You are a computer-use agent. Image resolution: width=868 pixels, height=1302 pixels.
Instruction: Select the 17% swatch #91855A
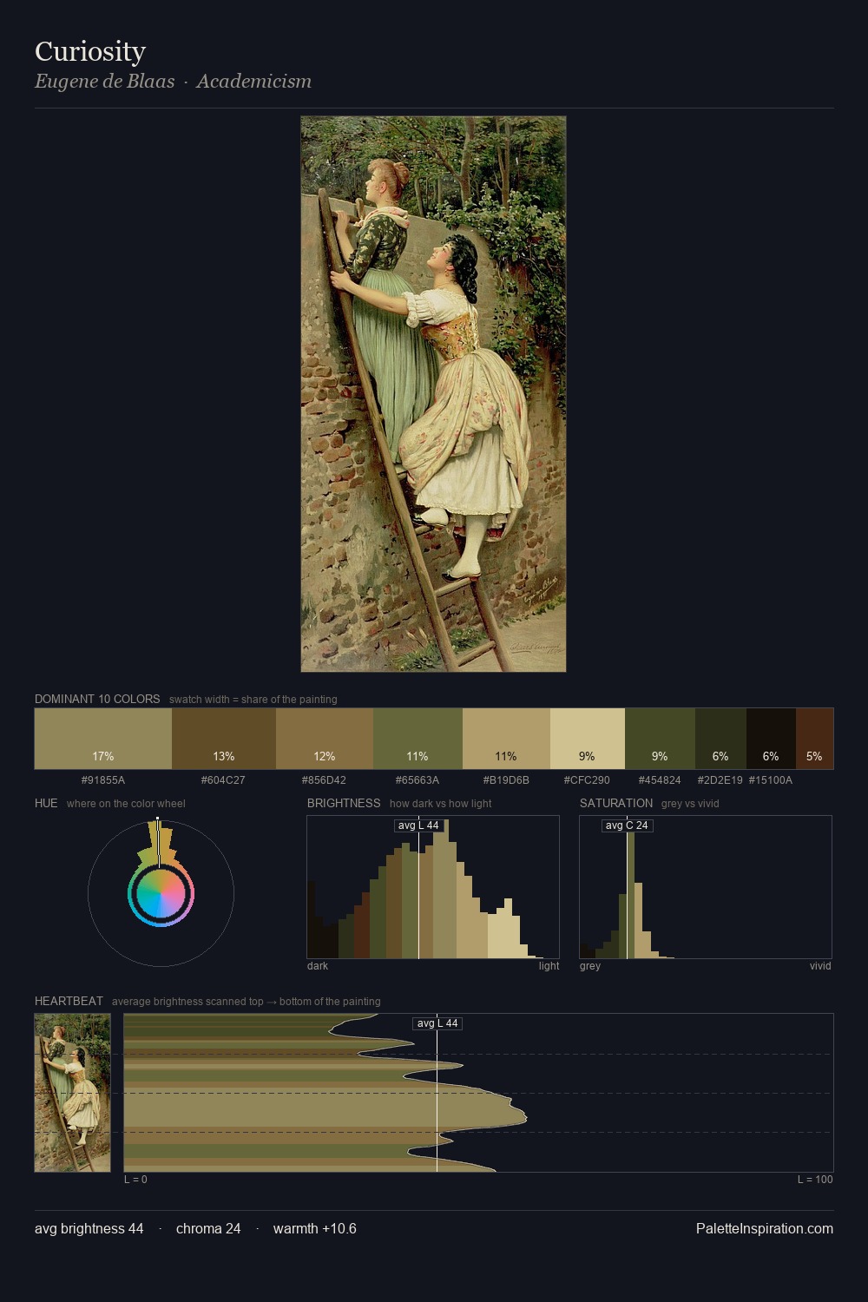(x=103, y=739)
